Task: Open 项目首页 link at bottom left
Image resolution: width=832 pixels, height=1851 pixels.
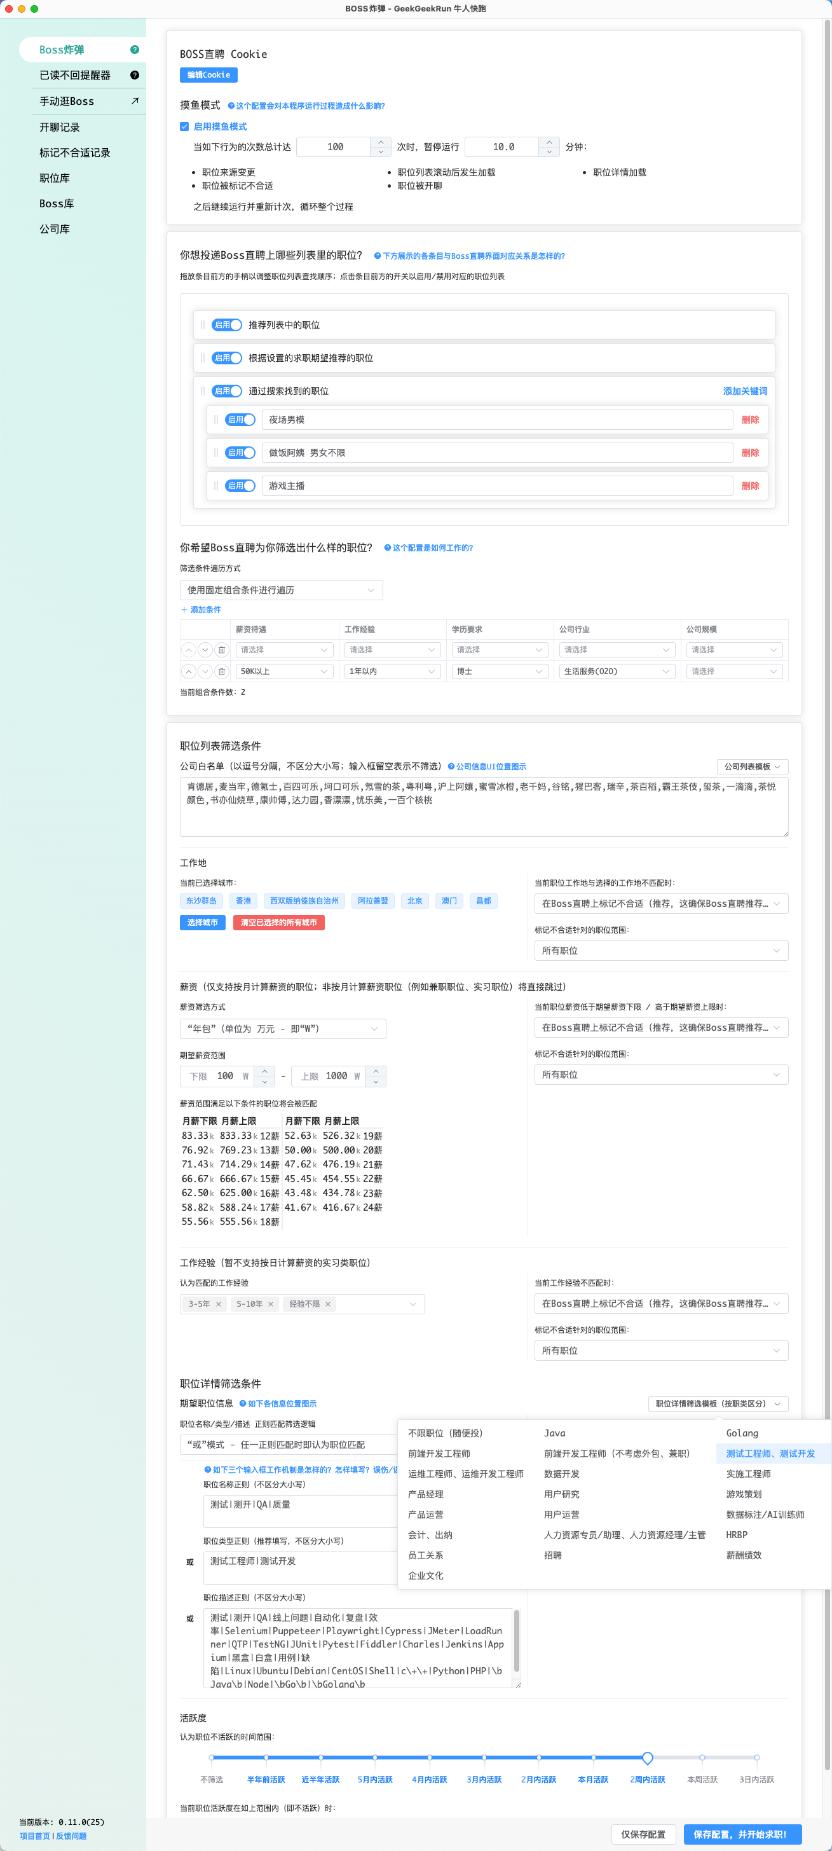Action: coord(34,1836)
